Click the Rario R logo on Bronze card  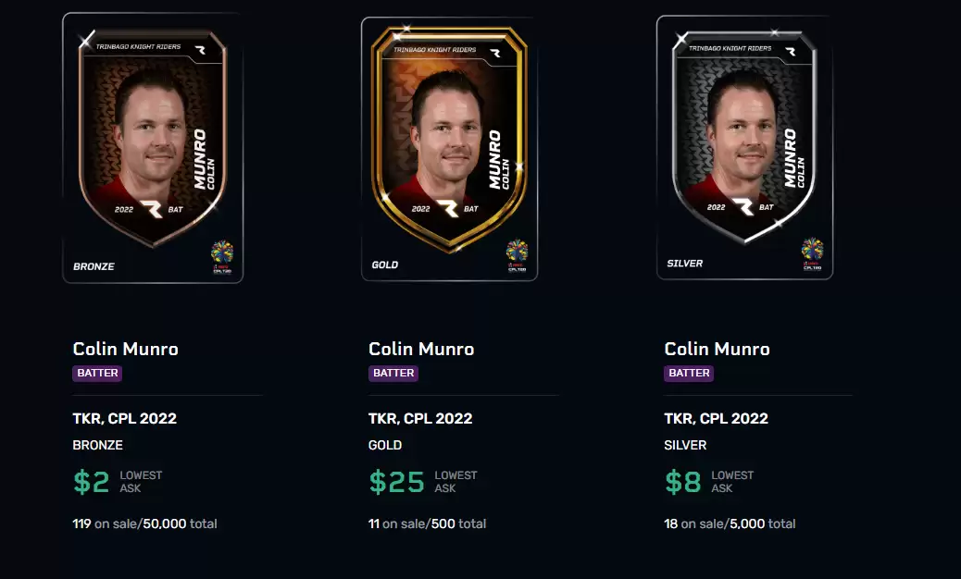152,209
